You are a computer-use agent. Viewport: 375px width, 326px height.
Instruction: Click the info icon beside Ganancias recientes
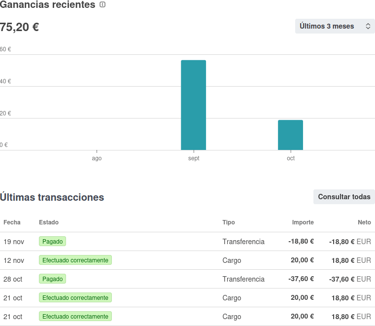point(102,4)
